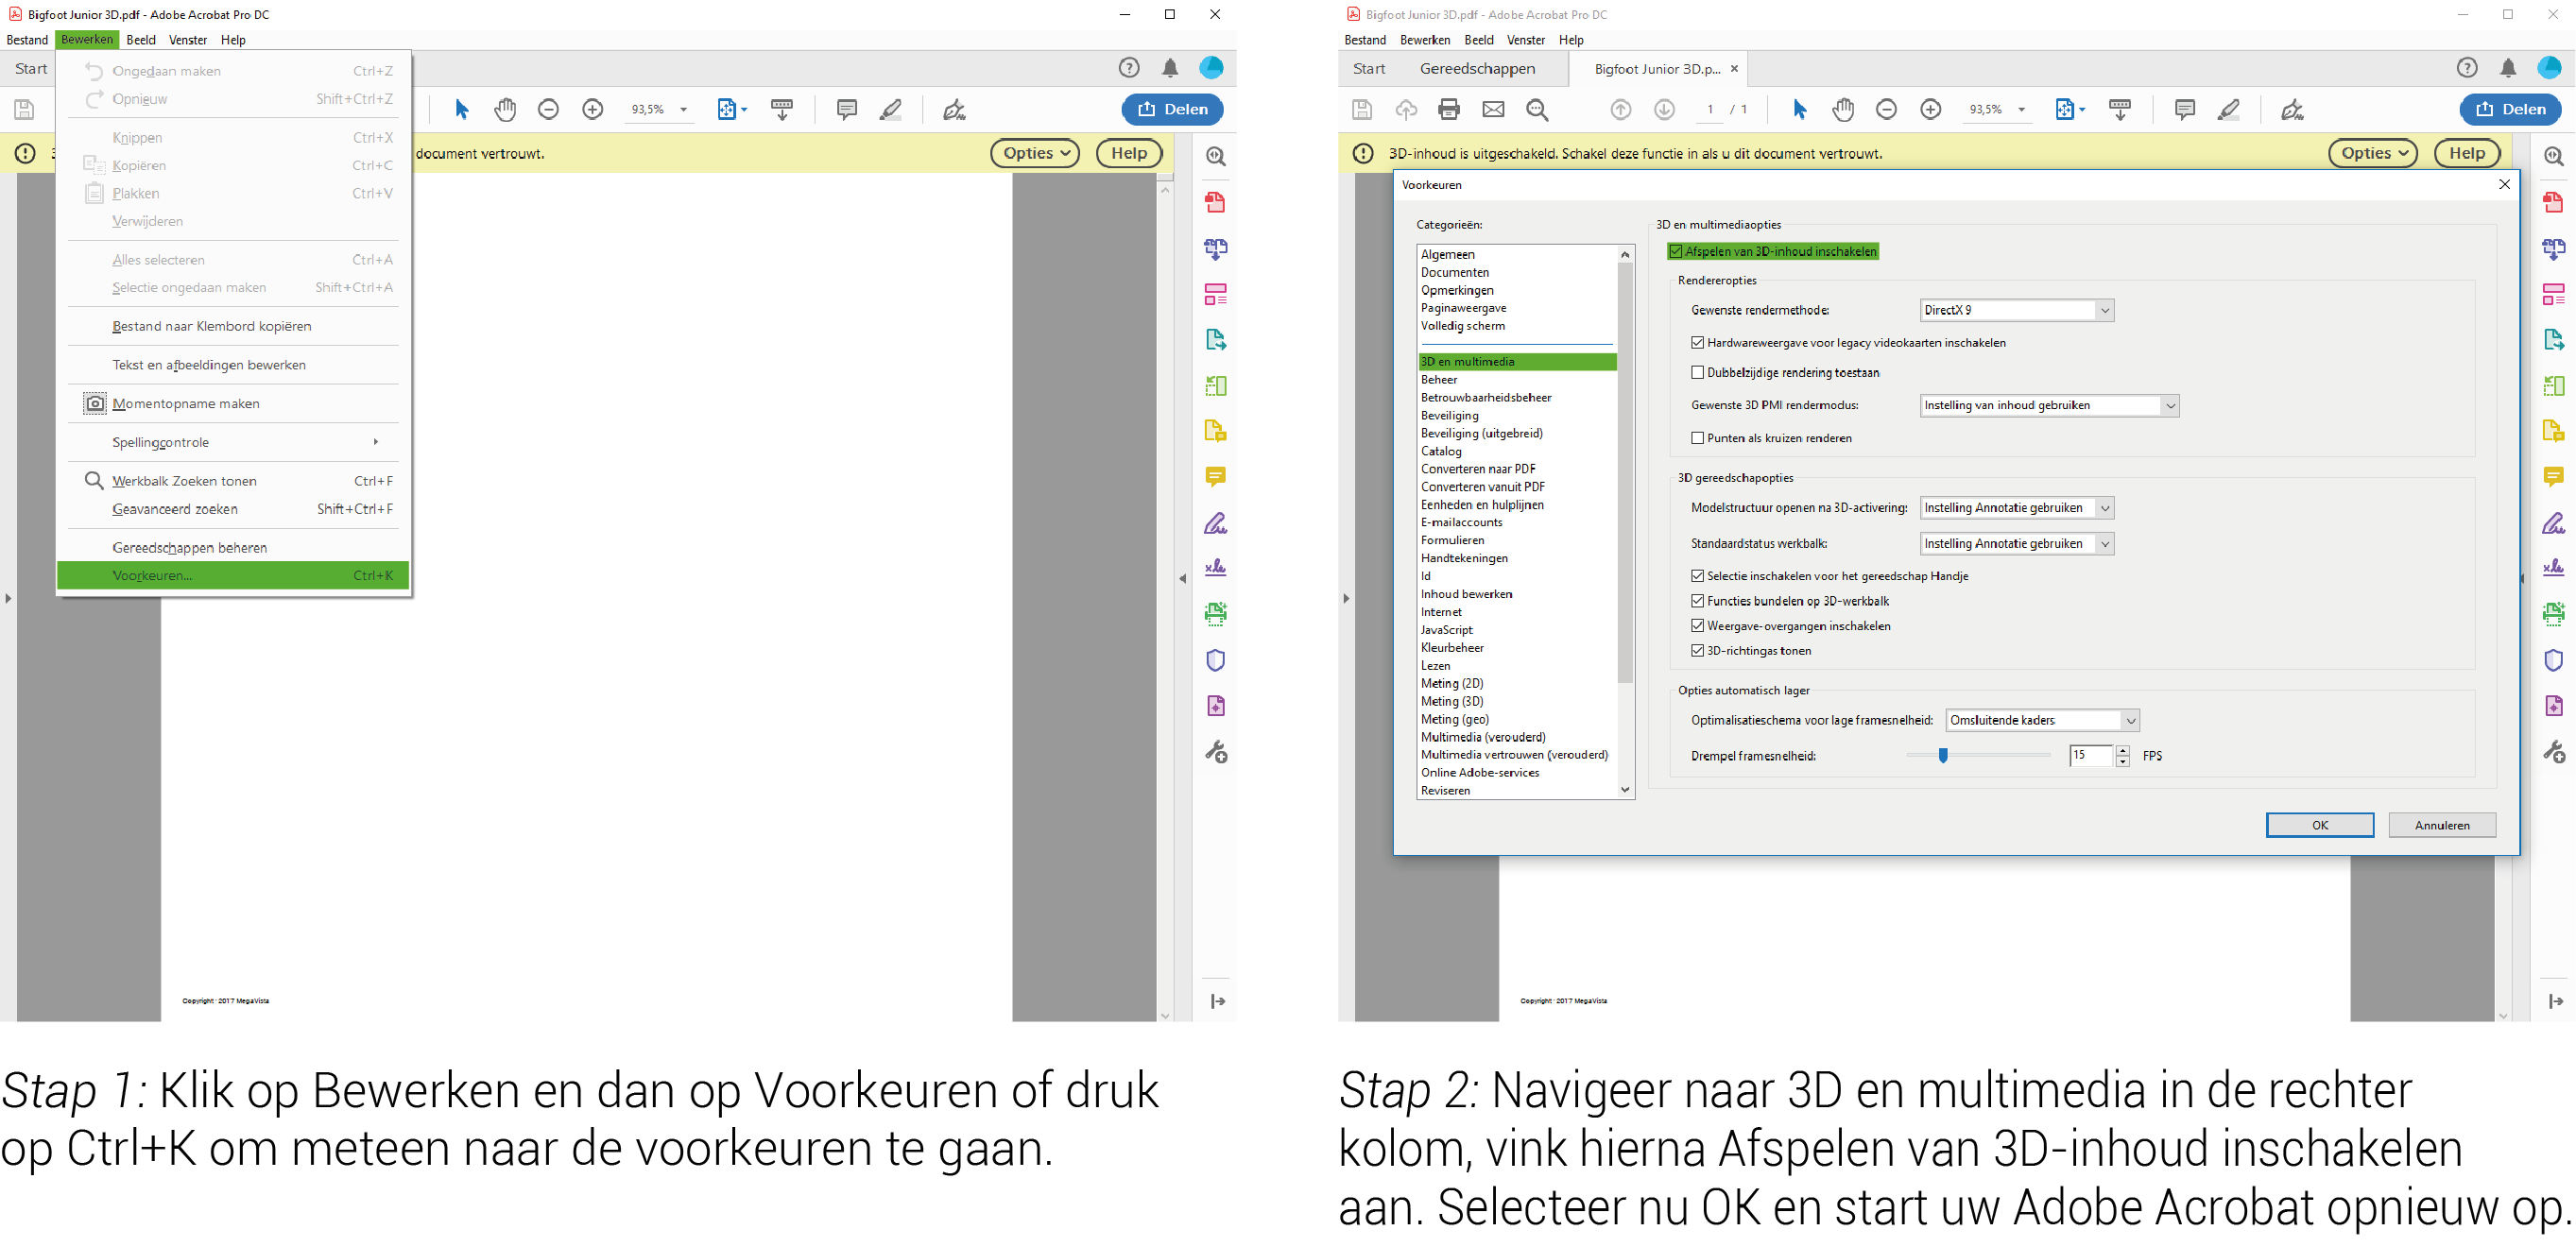Expand Spellingcontrole submenu
This screenshot has width=2576, height=1247.
[x=233, y=443]
